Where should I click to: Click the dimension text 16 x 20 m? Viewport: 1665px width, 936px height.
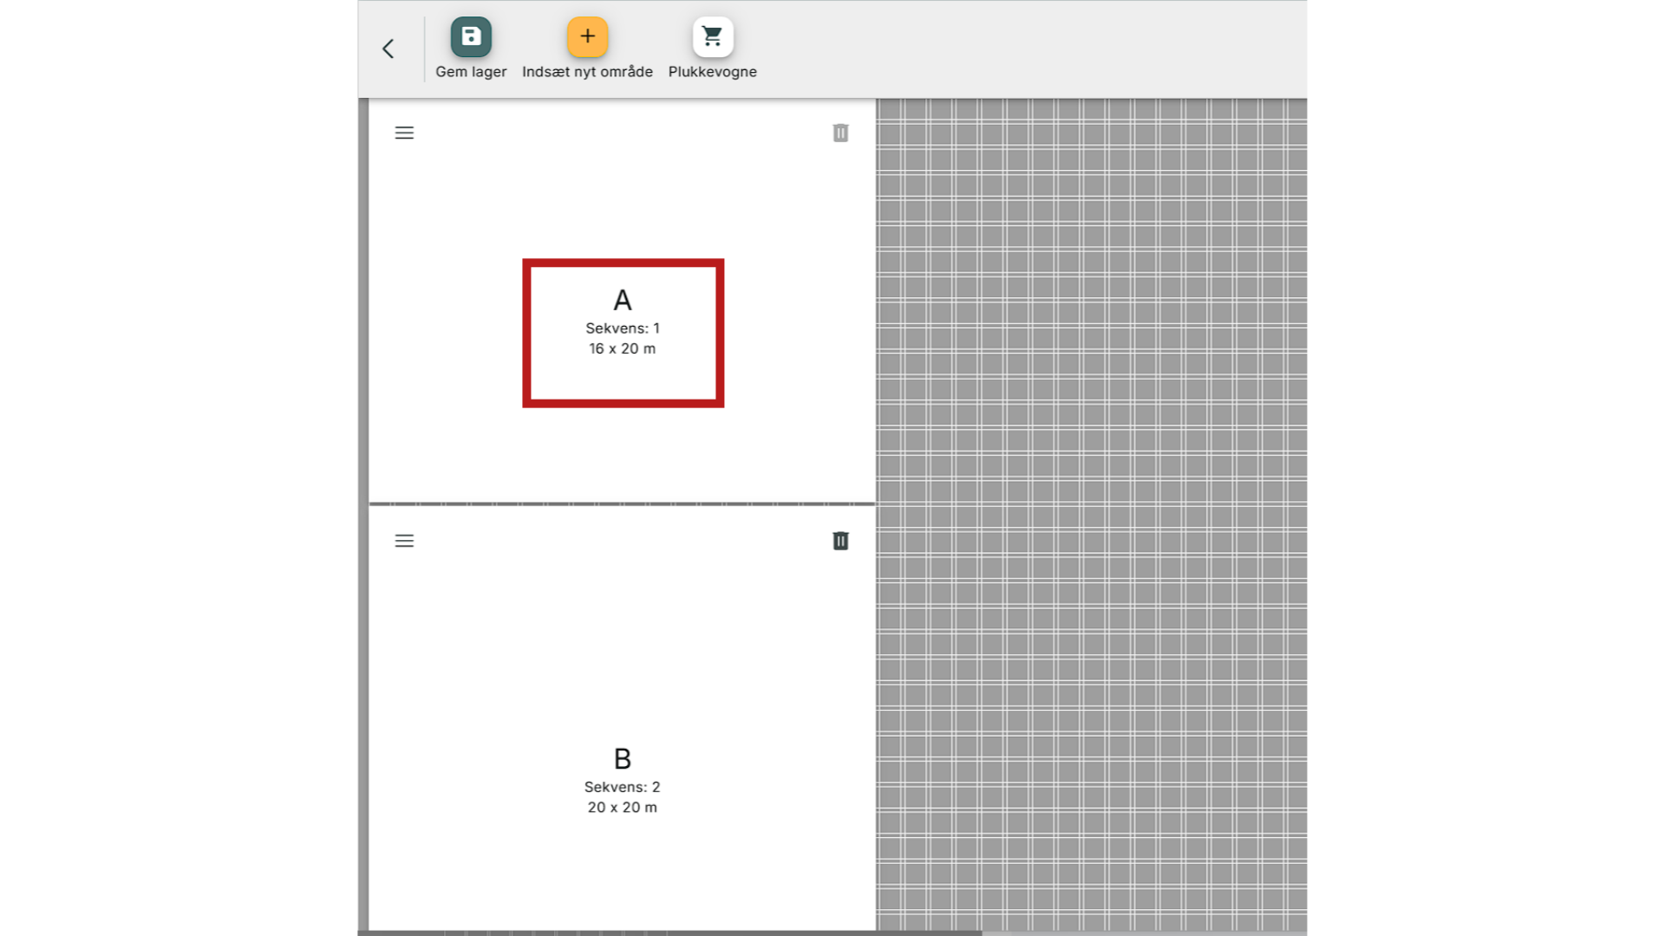pyautogui.click(x=623, y=348)
